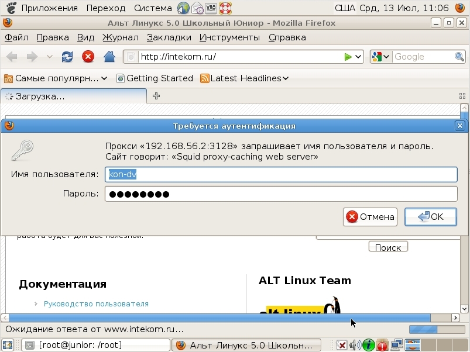
Task: Open the network connection tray icon
Action: click(x=397, y=345)
